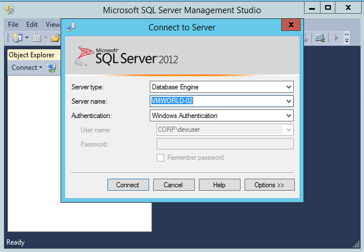Click the Start play arrow toolbar icon

[336, 37]
